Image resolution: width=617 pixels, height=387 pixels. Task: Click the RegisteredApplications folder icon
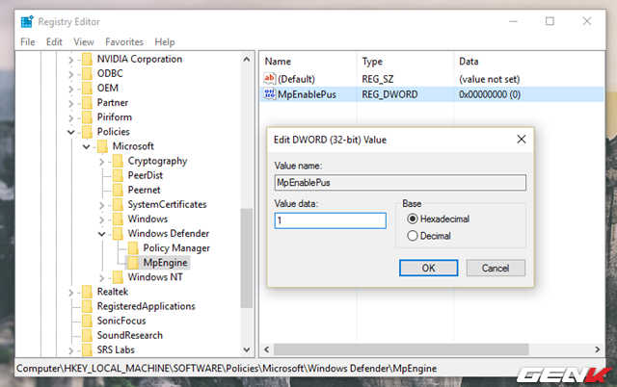pos(87,306)
